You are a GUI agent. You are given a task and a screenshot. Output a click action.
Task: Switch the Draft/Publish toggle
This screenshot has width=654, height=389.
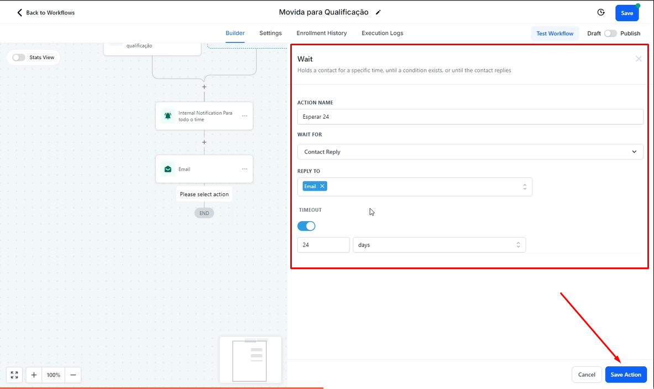coord(610,33)
